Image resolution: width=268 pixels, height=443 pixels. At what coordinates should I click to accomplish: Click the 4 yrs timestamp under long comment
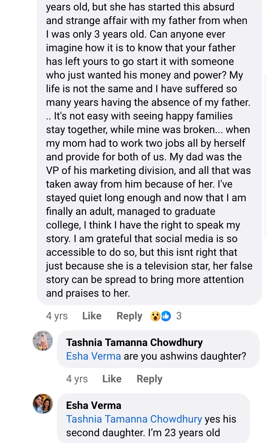tap(57, 316)
